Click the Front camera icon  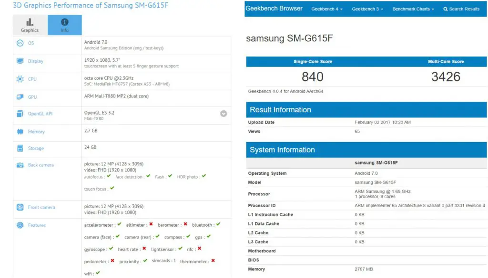pyautogui.click(x=20, y=207)
